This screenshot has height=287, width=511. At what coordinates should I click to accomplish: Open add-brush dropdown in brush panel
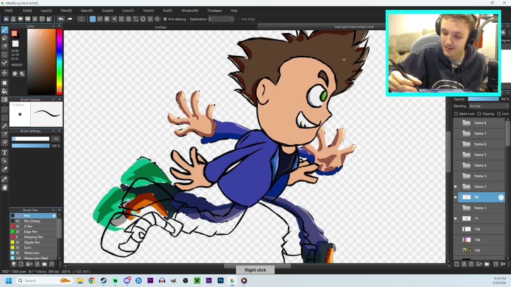tap(32, 264)
